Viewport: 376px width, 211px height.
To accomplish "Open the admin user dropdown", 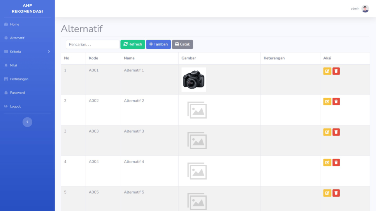I will [355, 9].
